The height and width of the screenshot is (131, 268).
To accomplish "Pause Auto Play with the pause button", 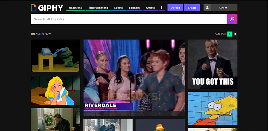I will 235,34.
